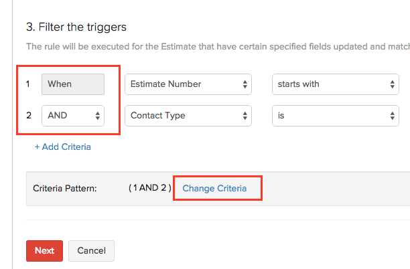Click the arrow icon on AND select
Screen dimensions: 410x269
click(x=98, y=116)
